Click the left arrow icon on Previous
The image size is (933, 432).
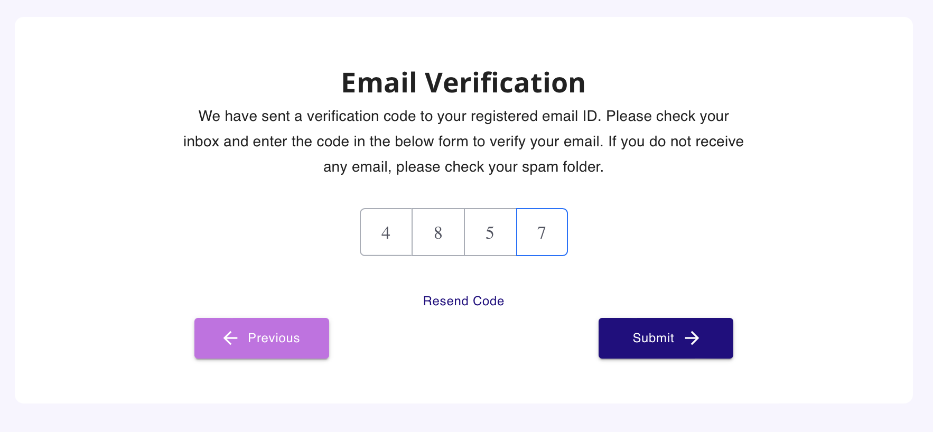pyautogui.click(x=230, y=338)
